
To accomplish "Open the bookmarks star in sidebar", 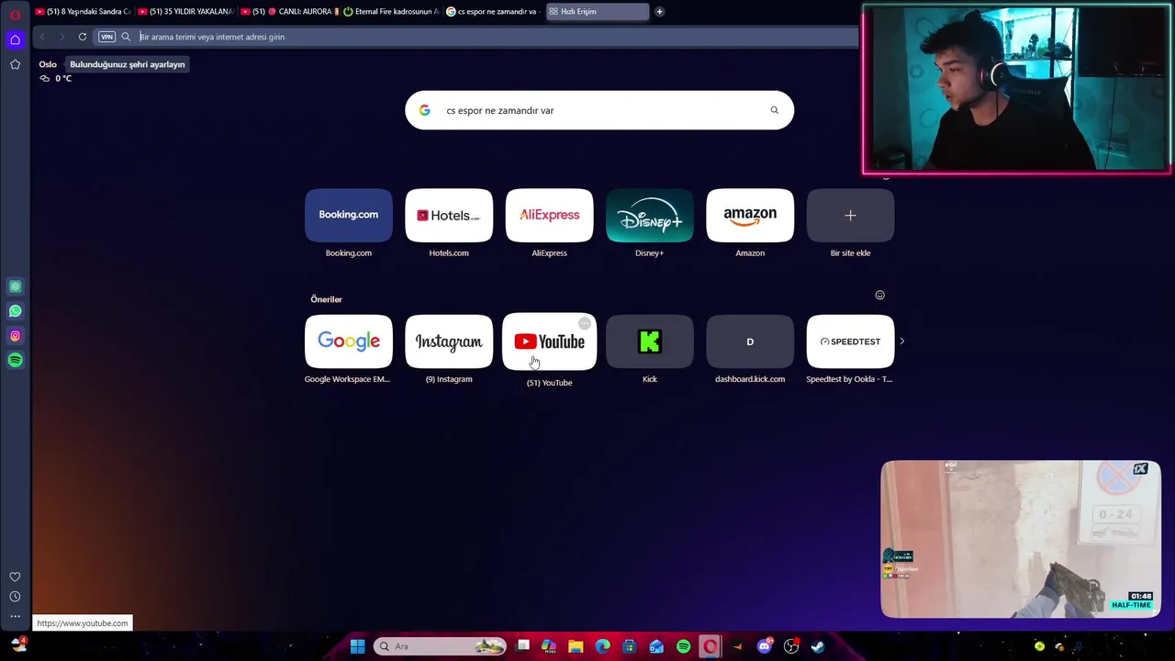I will (x=15, y=64).
